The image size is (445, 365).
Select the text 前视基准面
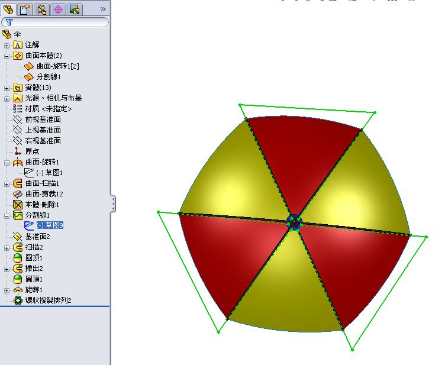click(x=43, y=119)
